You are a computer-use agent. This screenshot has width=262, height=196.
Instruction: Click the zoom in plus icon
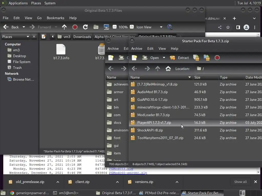click(x=132, y=27)
